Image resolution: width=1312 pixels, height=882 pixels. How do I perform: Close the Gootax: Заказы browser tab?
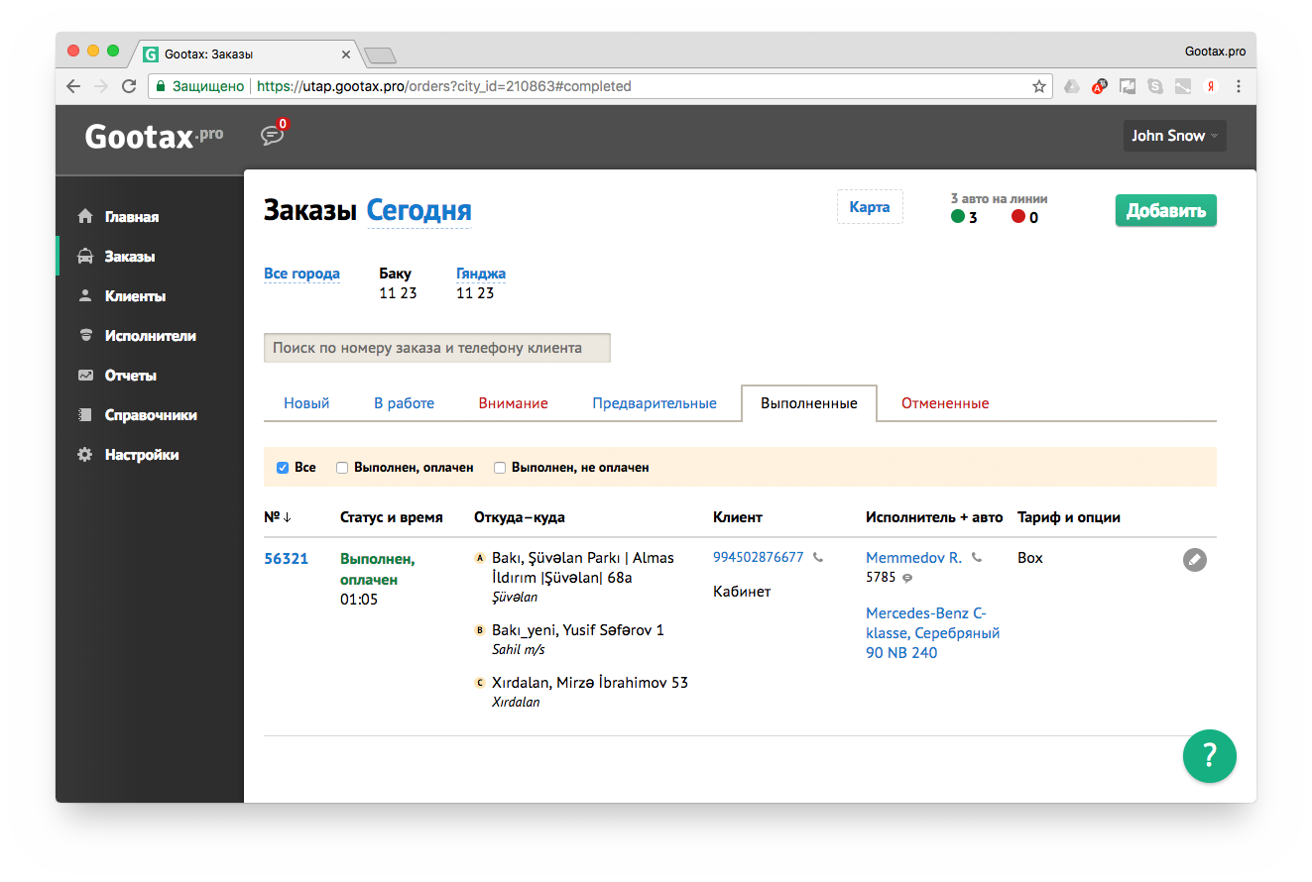[345, 55]
